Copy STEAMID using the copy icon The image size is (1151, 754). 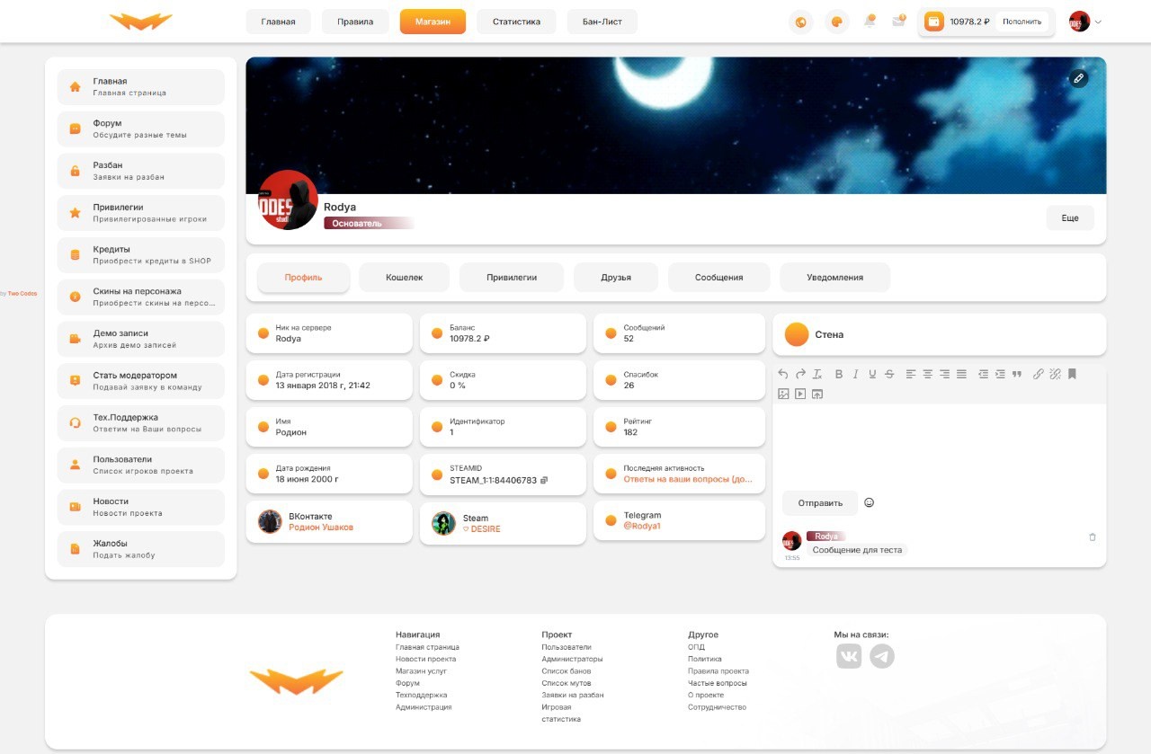[x=544, y=481]
